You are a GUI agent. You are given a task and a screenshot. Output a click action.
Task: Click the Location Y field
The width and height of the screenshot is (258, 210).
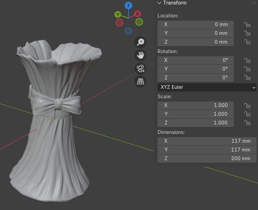(196, 33)
